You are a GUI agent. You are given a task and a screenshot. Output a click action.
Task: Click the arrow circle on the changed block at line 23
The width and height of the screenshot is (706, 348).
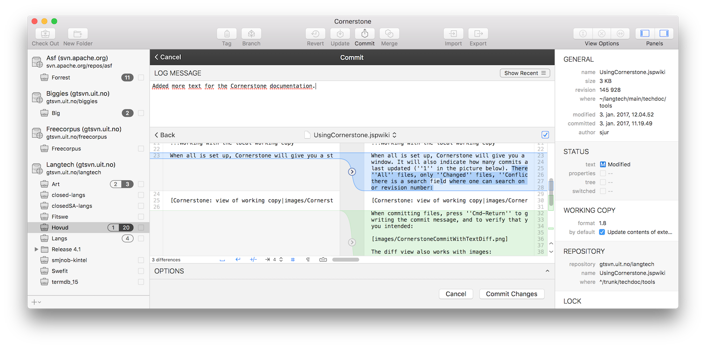coord(352,172)
